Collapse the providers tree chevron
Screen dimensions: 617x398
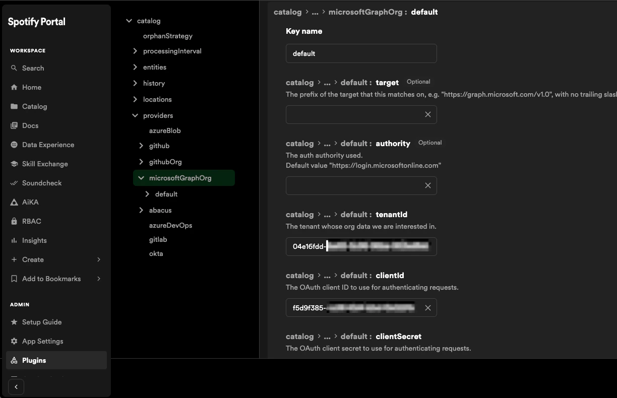click(135, 115)
